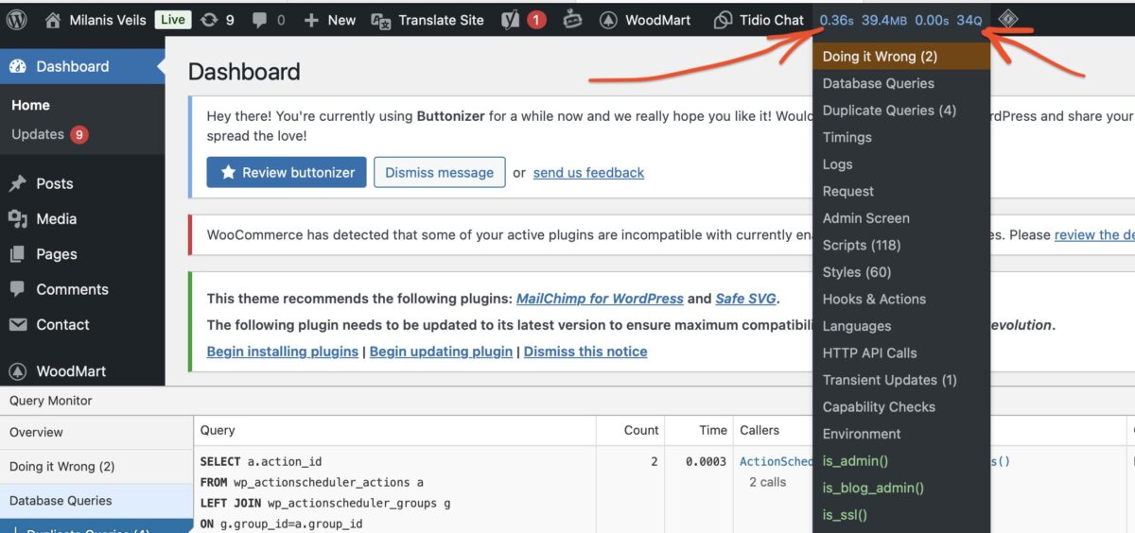Click the WoodMart icon in admin bar
The width and height of the screenshot is (1135, 533).
click(x=609, y=20)
